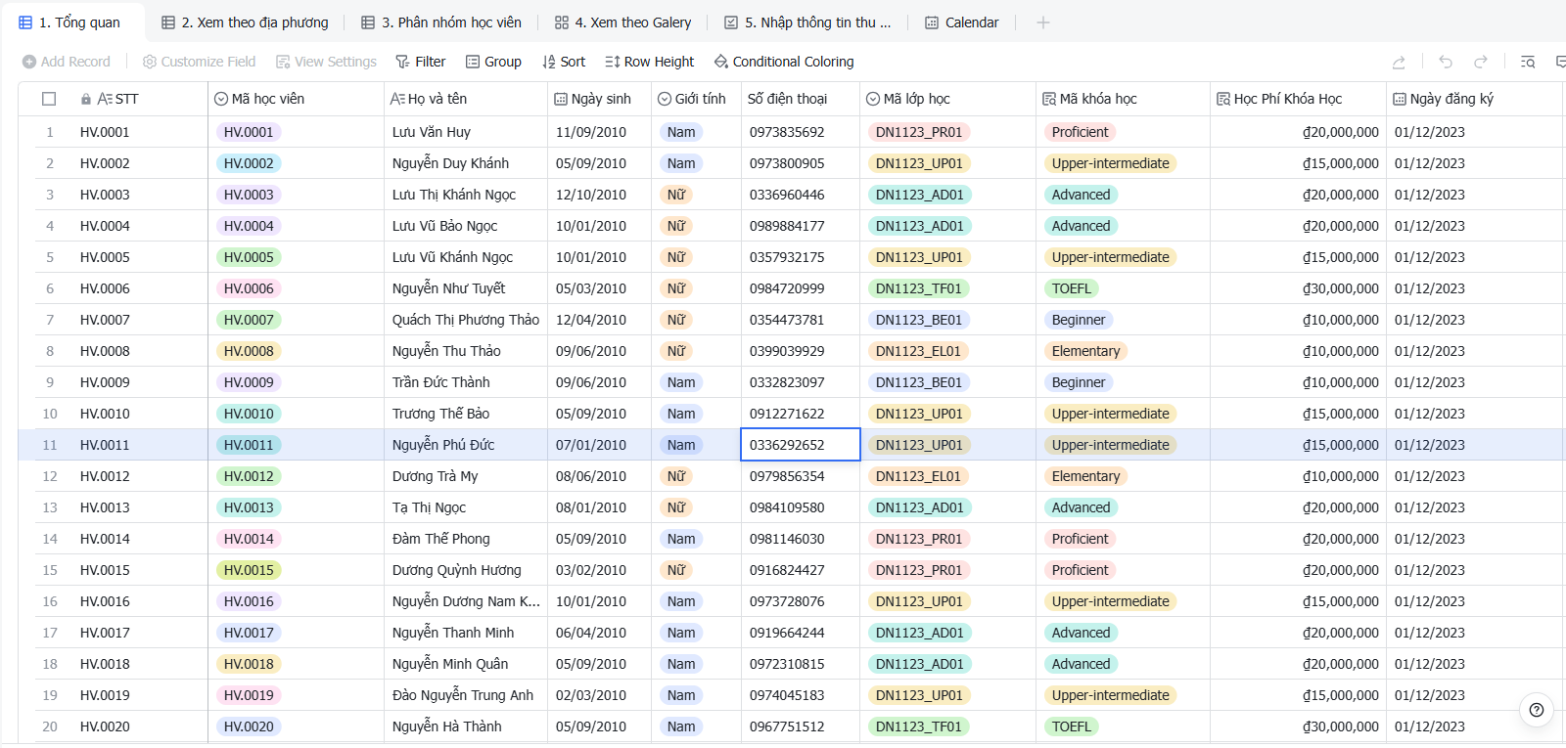Select the birthdate cell 12/10/2010
1566x748 pixels.
point(599,195)
